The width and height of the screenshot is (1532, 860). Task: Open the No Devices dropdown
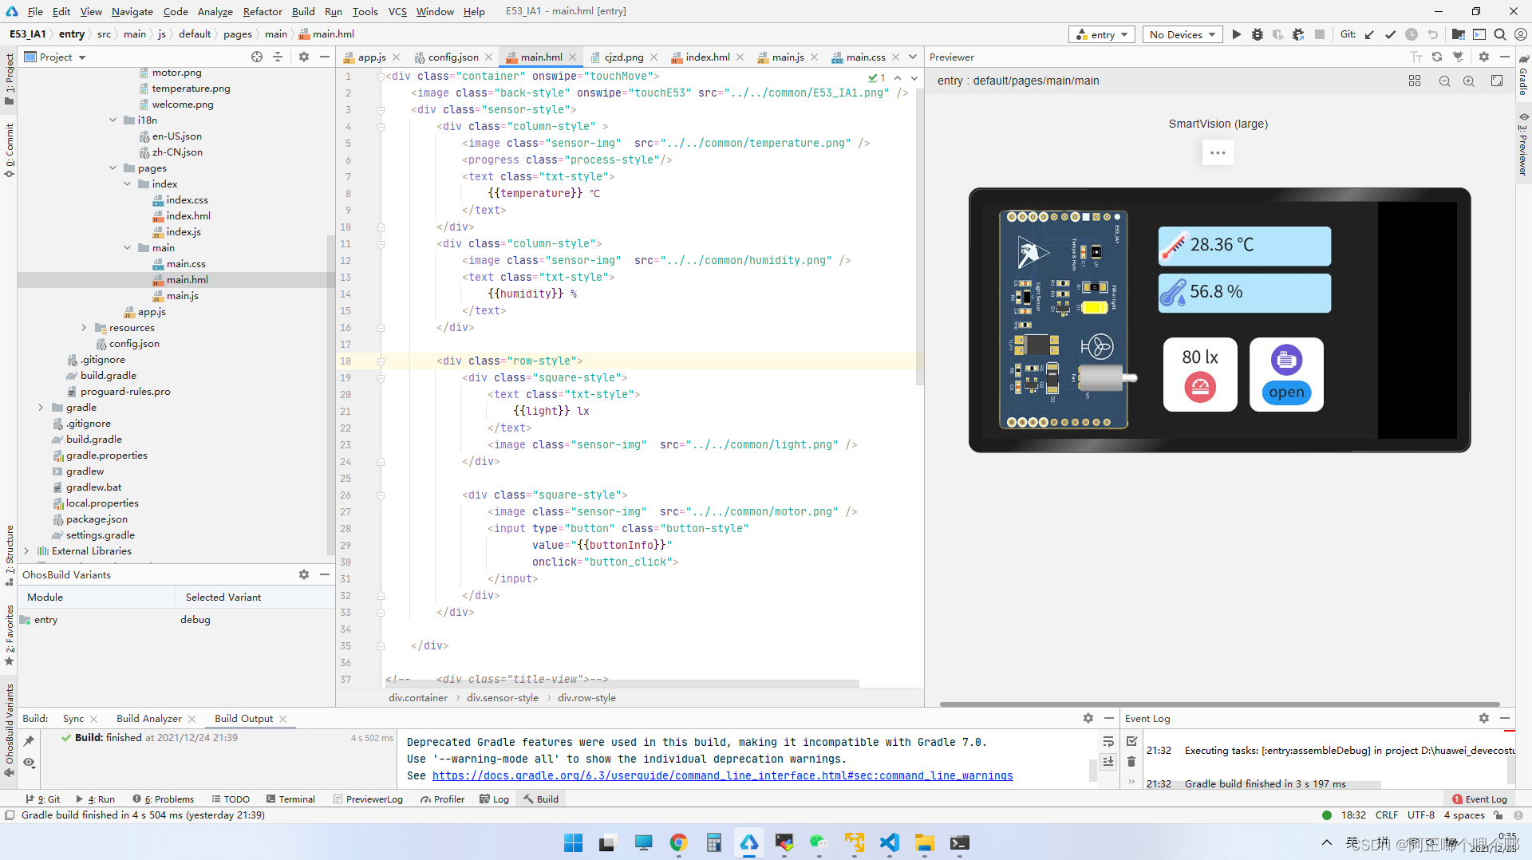(x=1183, y=34)
